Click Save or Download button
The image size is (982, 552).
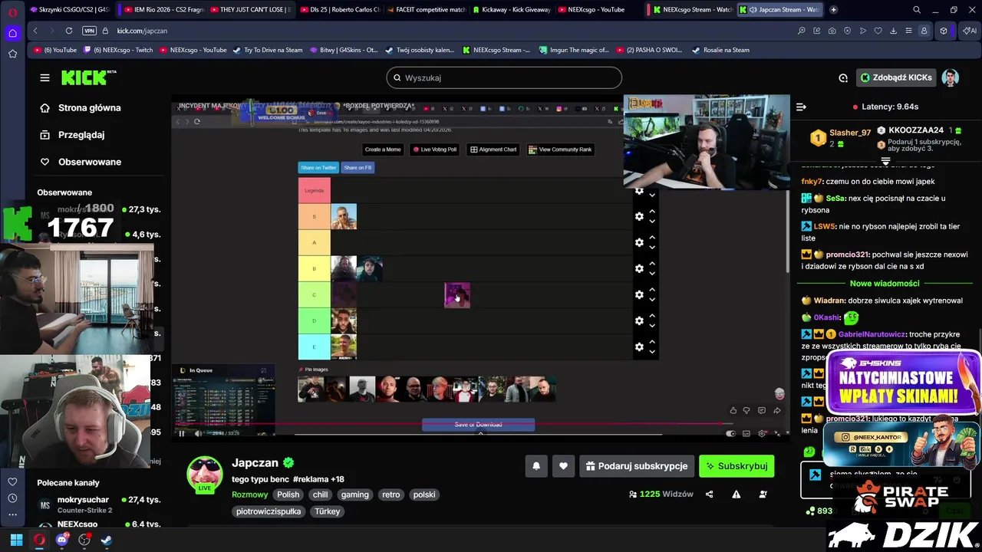(478, 425)
